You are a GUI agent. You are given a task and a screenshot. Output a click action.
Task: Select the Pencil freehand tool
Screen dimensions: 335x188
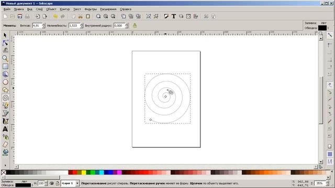tap(5, 105)
